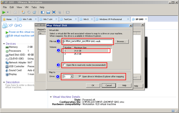Click the file name input field

[x=88, y=42]
